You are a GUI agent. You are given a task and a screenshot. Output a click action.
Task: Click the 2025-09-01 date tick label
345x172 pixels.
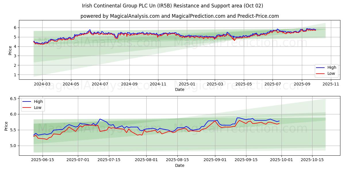215,160
